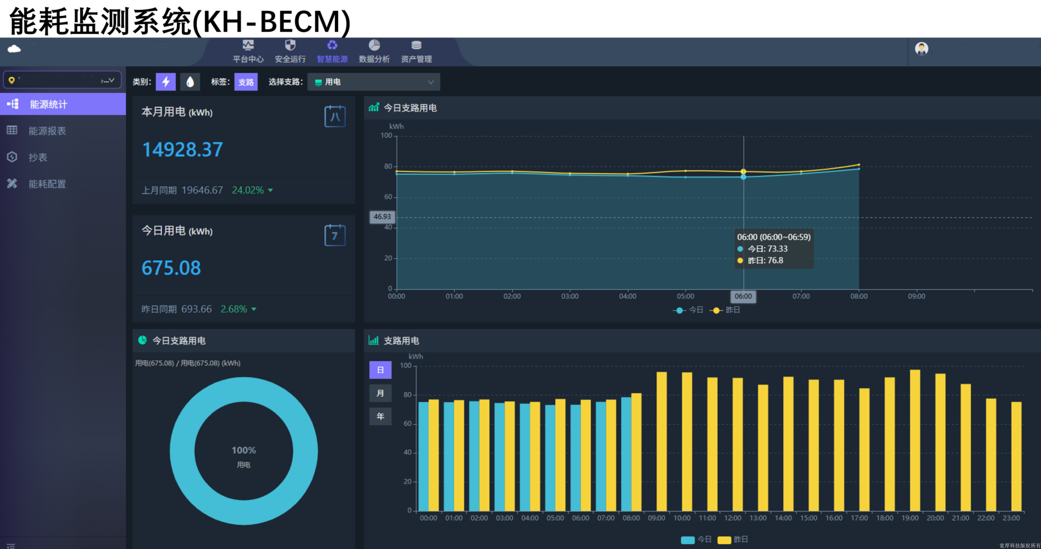This screenshot has height=549, width=1041.
Task: Open monthly calendar icon in 本月用电 card
Action: (x=335, y=116)
